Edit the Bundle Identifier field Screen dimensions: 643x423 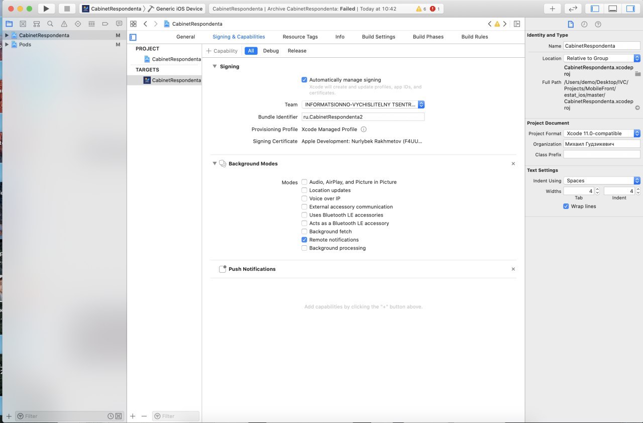tap(363, 117)
